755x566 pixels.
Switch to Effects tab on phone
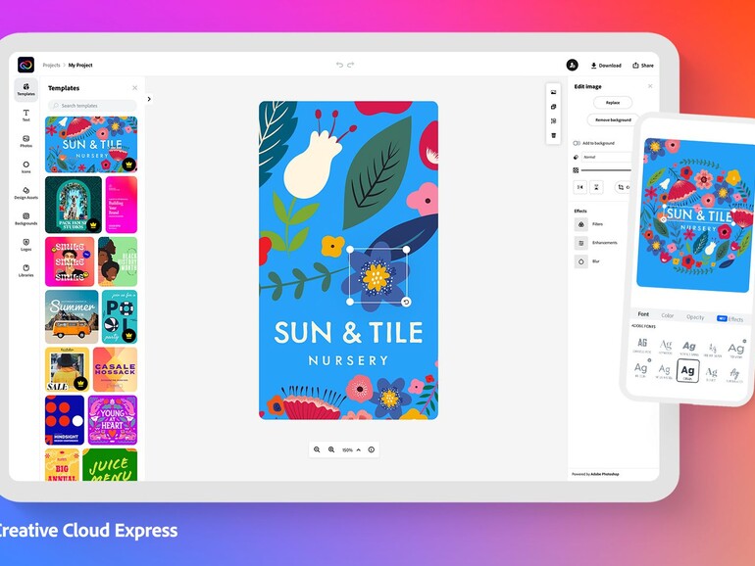point(730,319)
